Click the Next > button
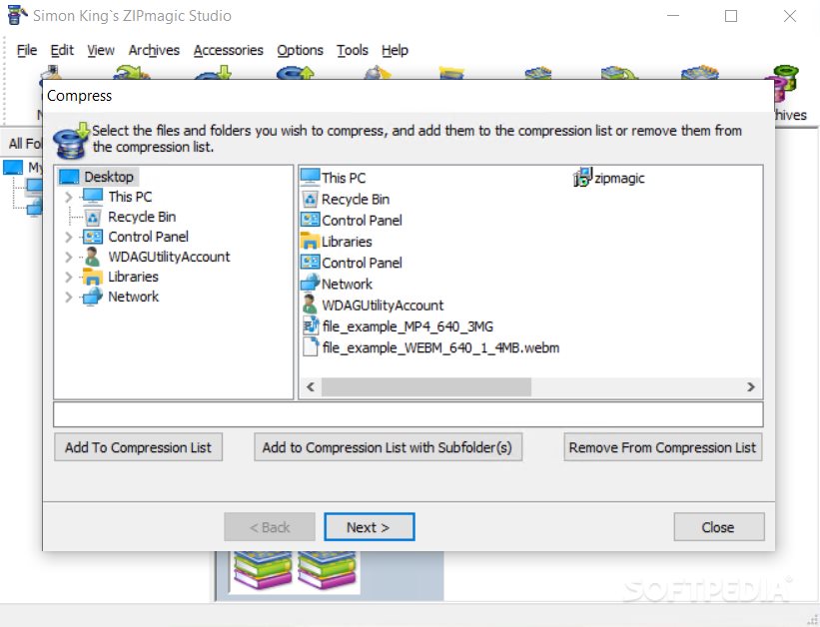820x627 pixels. [x=369, y=527]
